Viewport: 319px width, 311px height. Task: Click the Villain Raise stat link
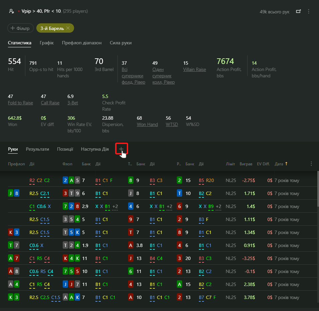click(x=195, y=70)
